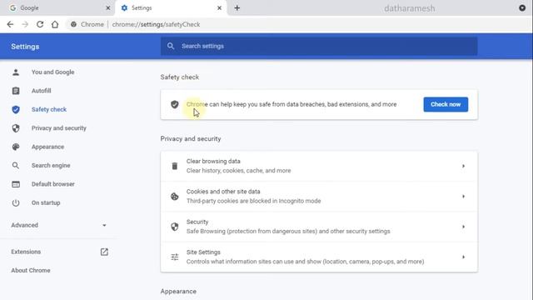Click the profile icon at top right
This screenshot has width=533, height=300.
(x=522, y=7)
